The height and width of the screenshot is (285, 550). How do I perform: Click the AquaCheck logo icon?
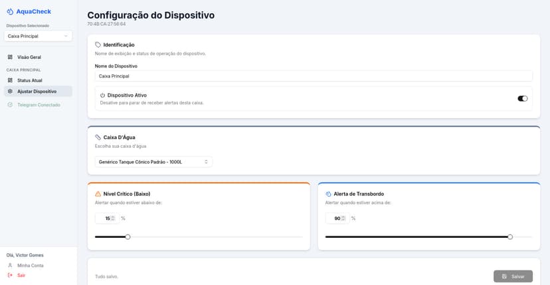pyautogui.click(x=10, y=11)
